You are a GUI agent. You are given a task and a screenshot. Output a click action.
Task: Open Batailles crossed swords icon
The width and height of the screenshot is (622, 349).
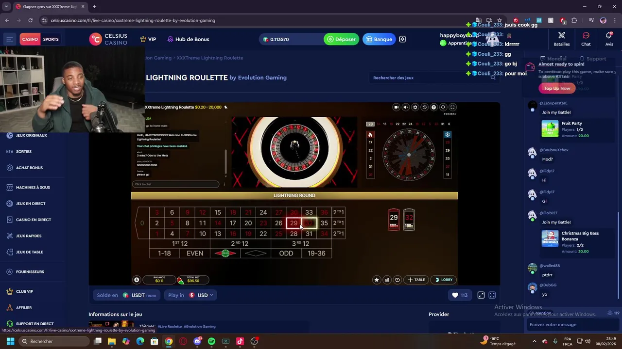(562, 39)
